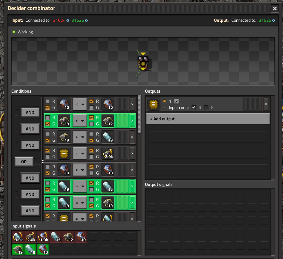Click the 3.0k oxide recycling input signal
Viewport: 283px width, 259px height.
point(18,237)
